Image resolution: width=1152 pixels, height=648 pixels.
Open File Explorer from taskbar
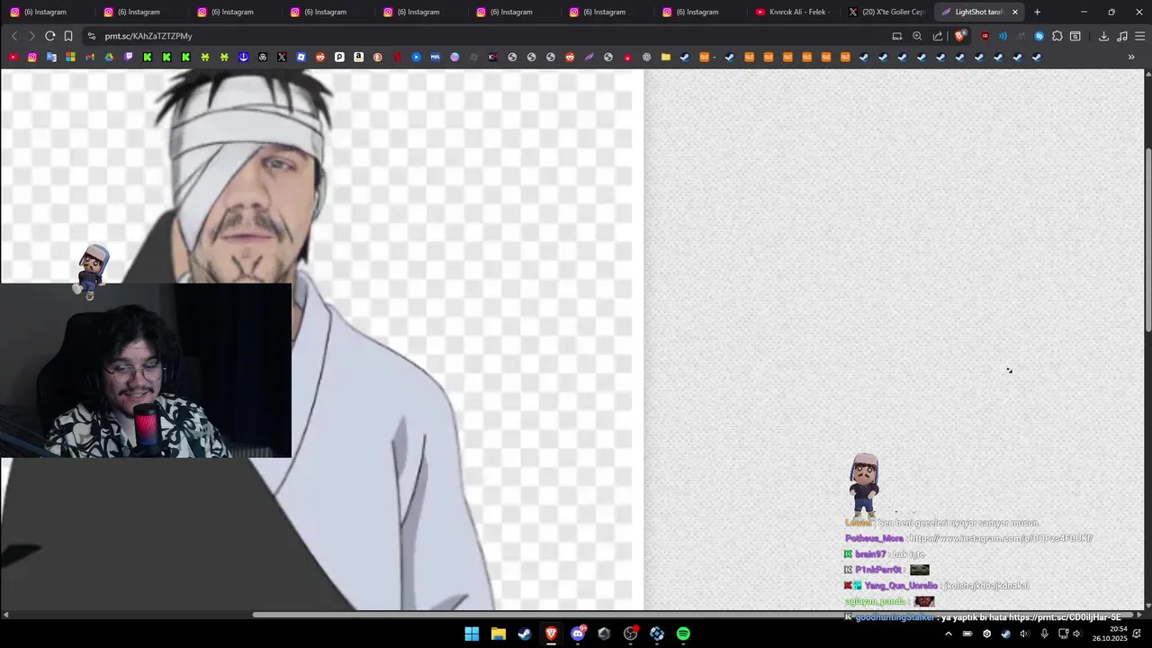click(499, 634)
